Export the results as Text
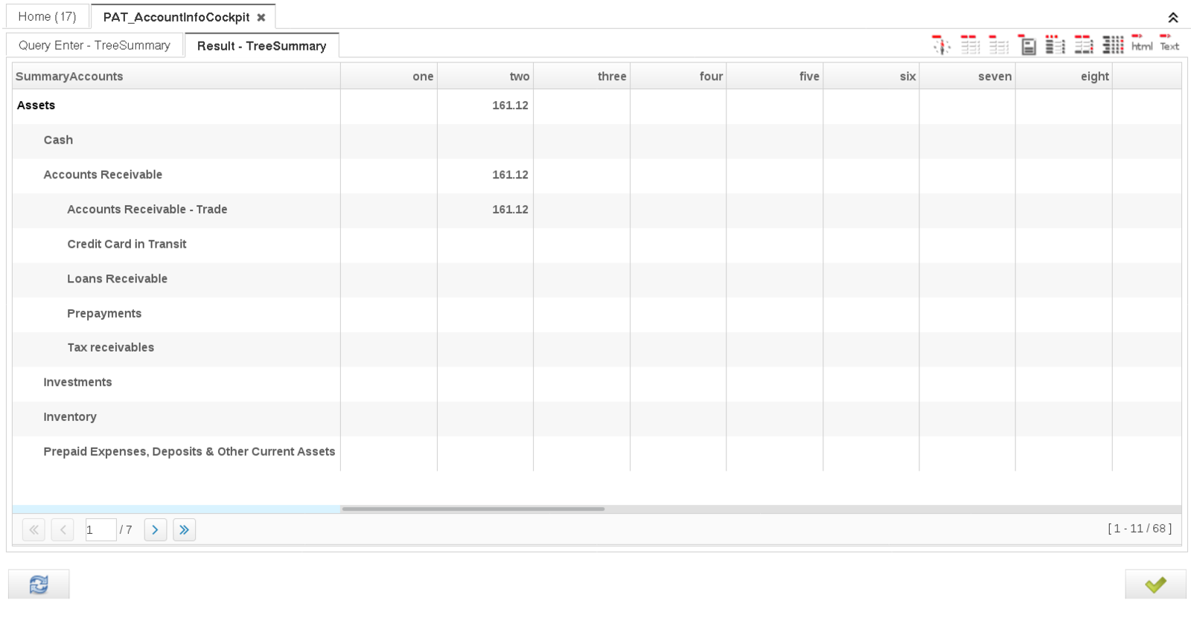Screen dimensions: 1191x632 [1169, 45]
